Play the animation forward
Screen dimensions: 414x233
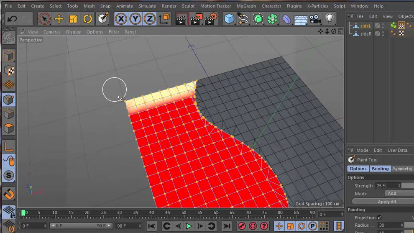[x=189, y=226]
